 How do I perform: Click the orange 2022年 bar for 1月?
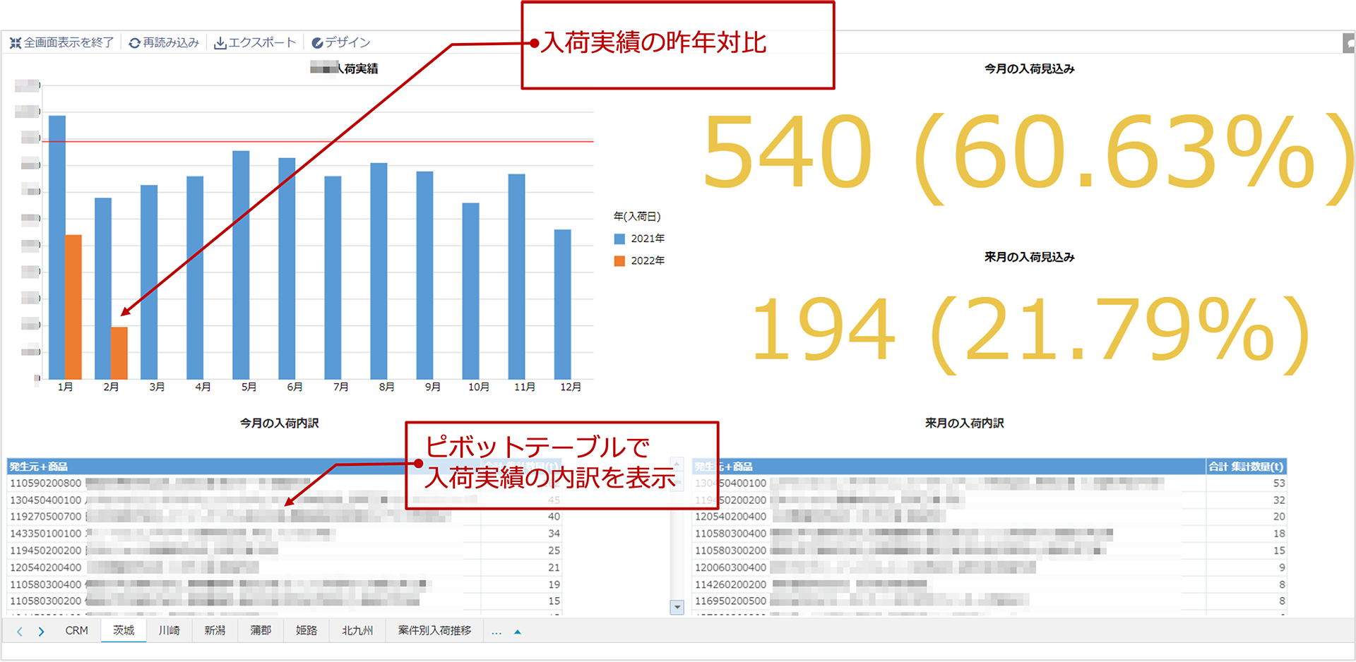coord(73,307)
